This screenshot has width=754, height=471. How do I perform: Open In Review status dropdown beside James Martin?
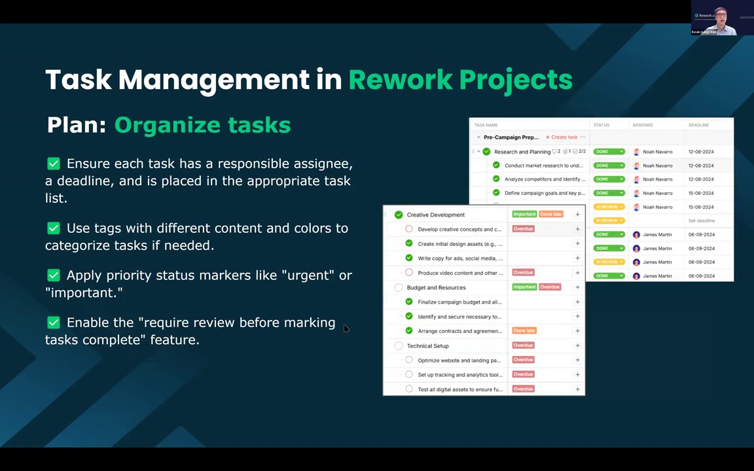pos(609,262)
